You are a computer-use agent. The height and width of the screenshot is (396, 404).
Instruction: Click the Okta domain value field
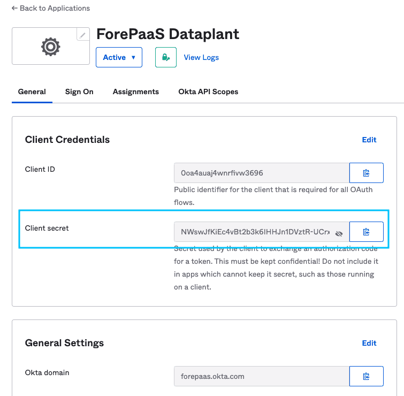point(262,376)
